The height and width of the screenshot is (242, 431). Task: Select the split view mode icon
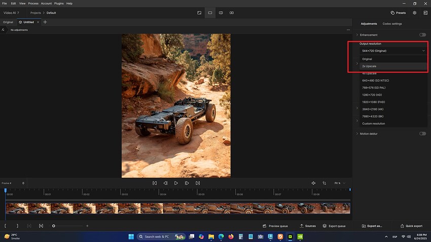(x=221, y=13)
